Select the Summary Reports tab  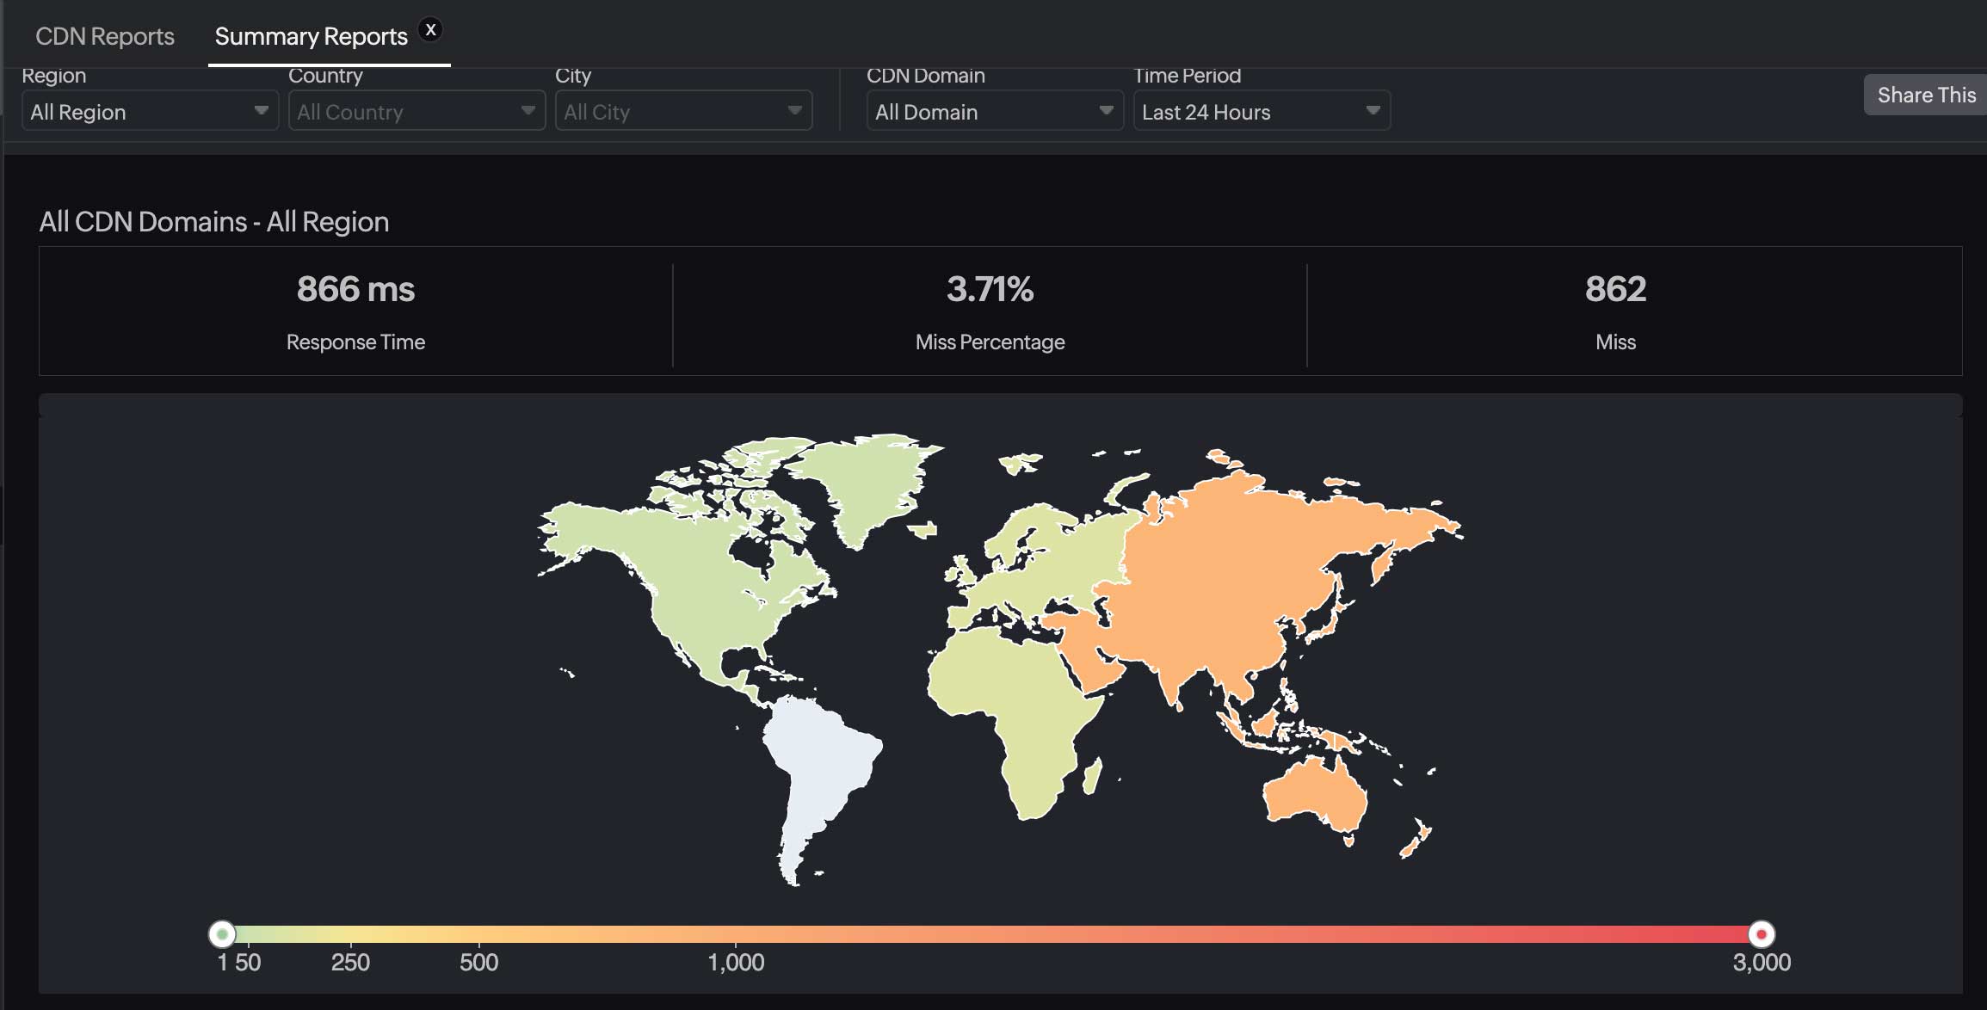(x=312, y=36)
